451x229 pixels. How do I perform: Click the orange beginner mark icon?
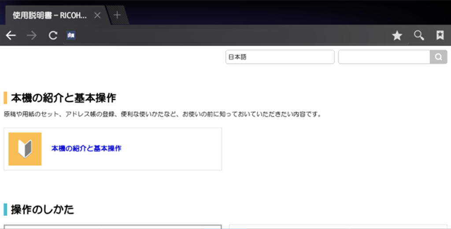(25, 149)
